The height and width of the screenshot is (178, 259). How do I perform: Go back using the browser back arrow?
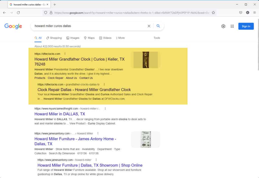pos(5,13)
